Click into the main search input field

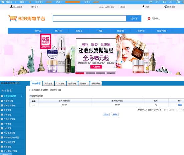[89, 19]
